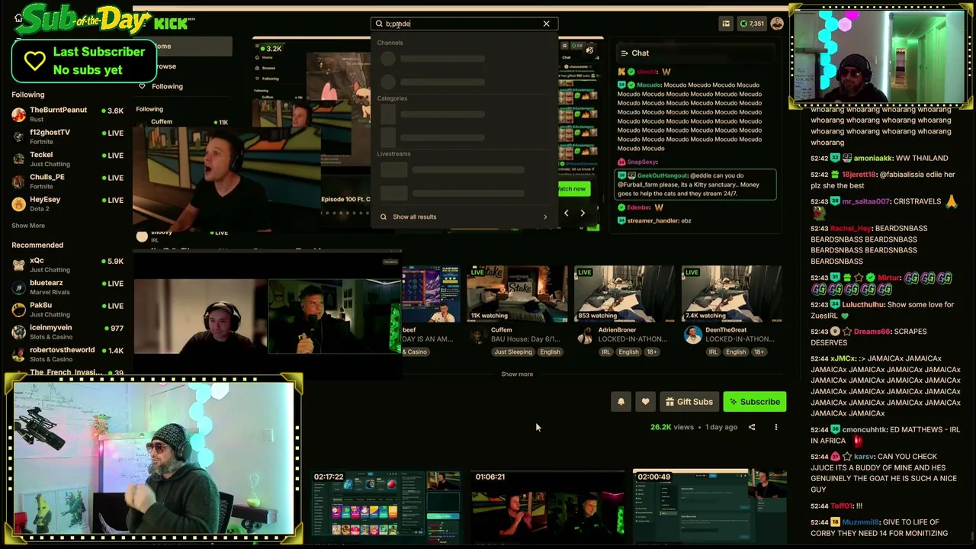The image size is (976, 549).
Task: Open xQc channel avatar in Recommended
Action: click(x=19, y=265)
